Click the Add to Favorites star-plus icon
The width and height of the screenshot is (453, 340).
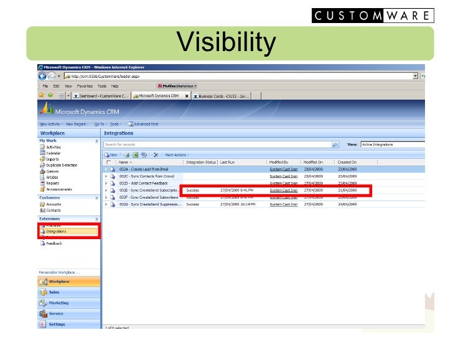[x=50, y=95]
